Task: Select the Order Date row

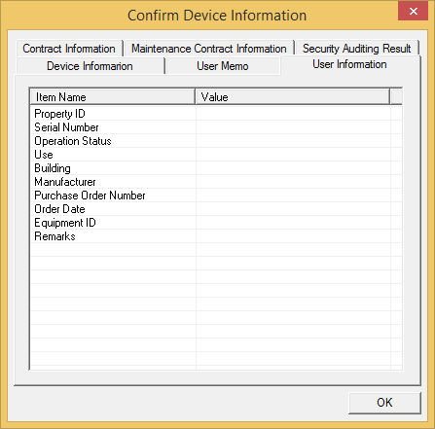Action: pos(216,209)
